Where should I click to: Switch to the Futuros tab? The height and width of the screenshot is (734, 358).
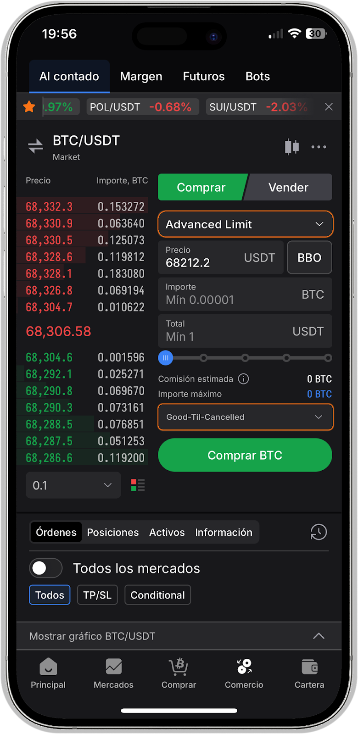point(204,76)
